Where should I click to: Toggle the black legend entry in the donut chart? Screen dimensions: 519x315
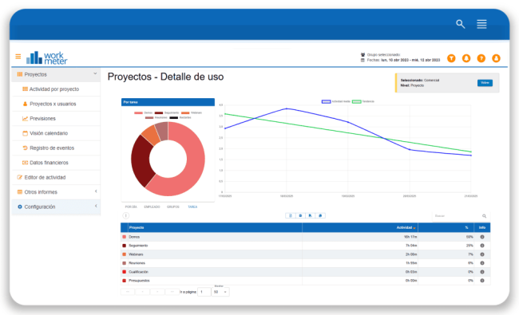tap(180, 117)
